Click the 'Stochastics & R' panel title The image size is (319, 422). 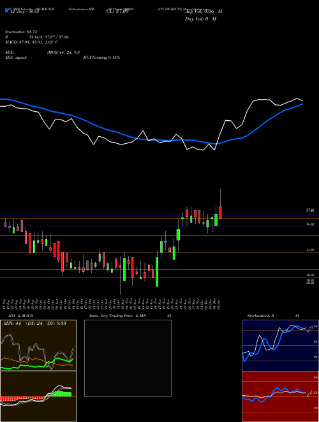pos(261,316)
